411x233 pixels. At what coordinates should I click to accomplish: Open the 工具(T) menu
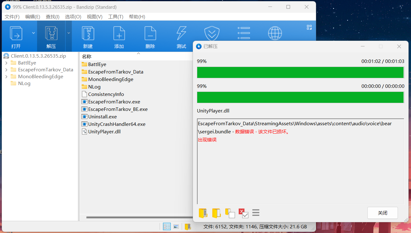(x=116, y=17)
